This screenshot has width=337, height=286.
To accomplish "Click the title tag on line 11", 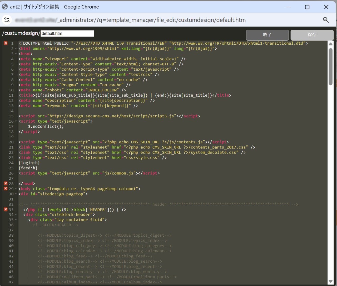I will pos(125,95).
